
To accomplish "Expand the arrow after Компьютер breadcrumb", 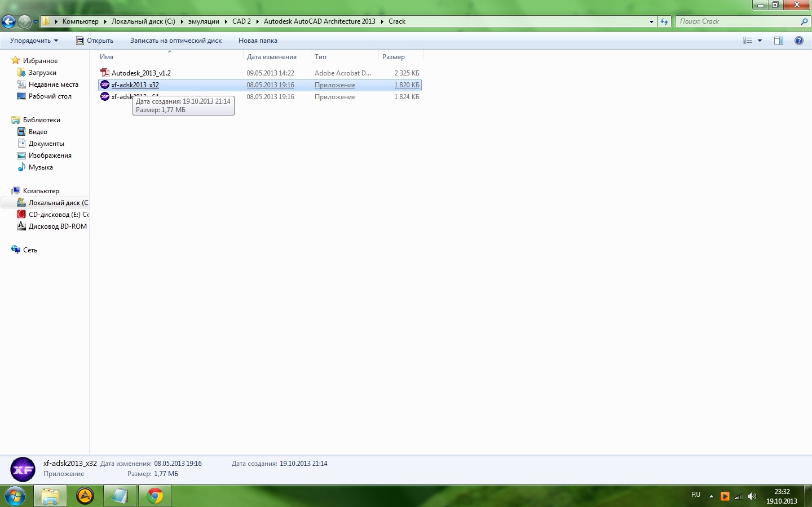I will click(105, 21).
